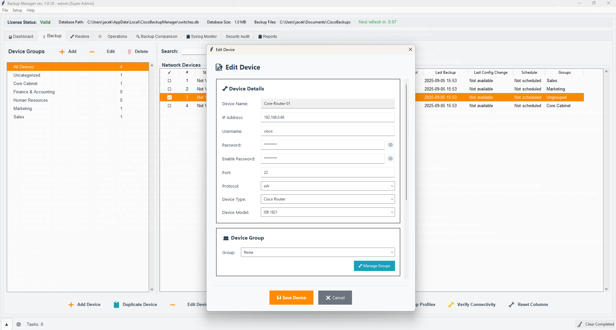Click the Search box above Network Devices
The image size is (616, 330).
tap(194, 51)
